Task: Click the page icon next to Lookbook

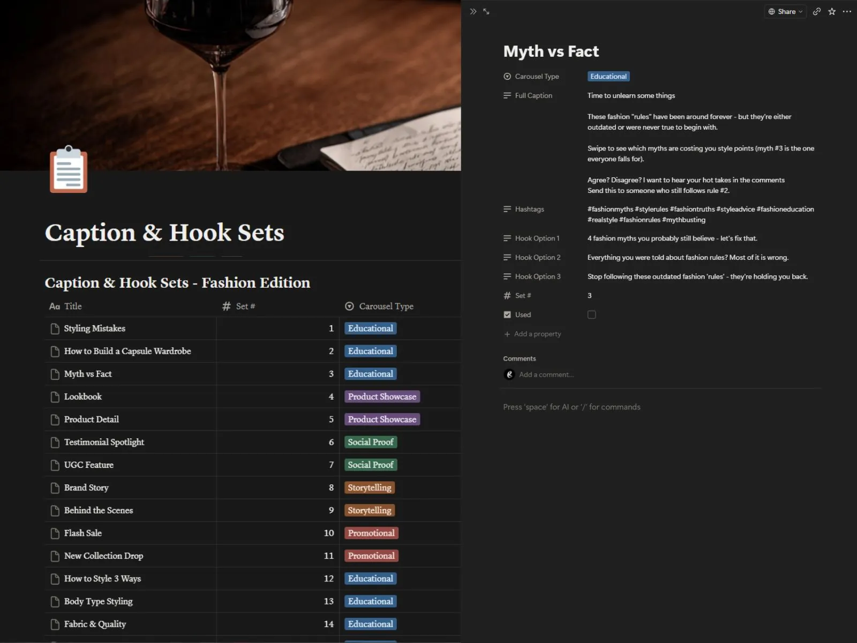Action: [55, 397]
